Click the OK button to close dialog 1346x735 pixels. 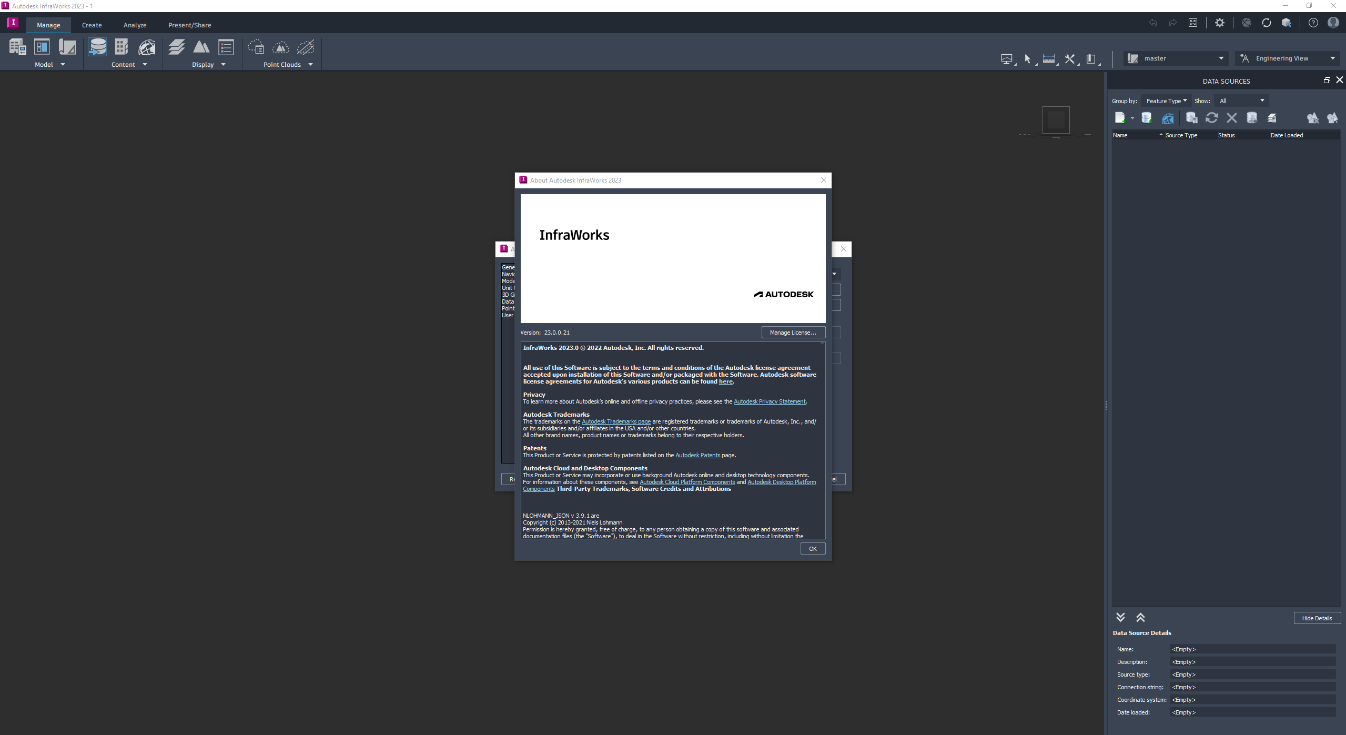(812, 548)
